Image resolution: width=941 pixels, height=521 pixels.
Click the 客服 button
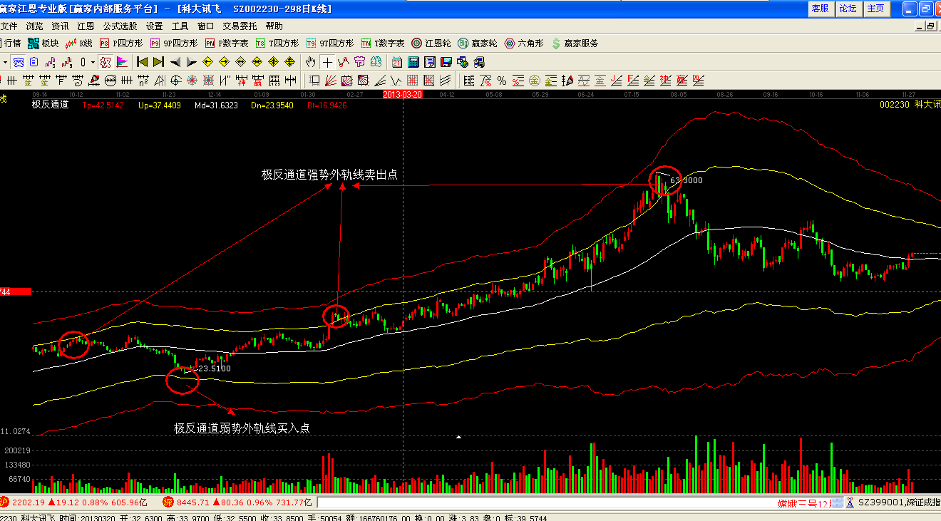click(820, 9)
